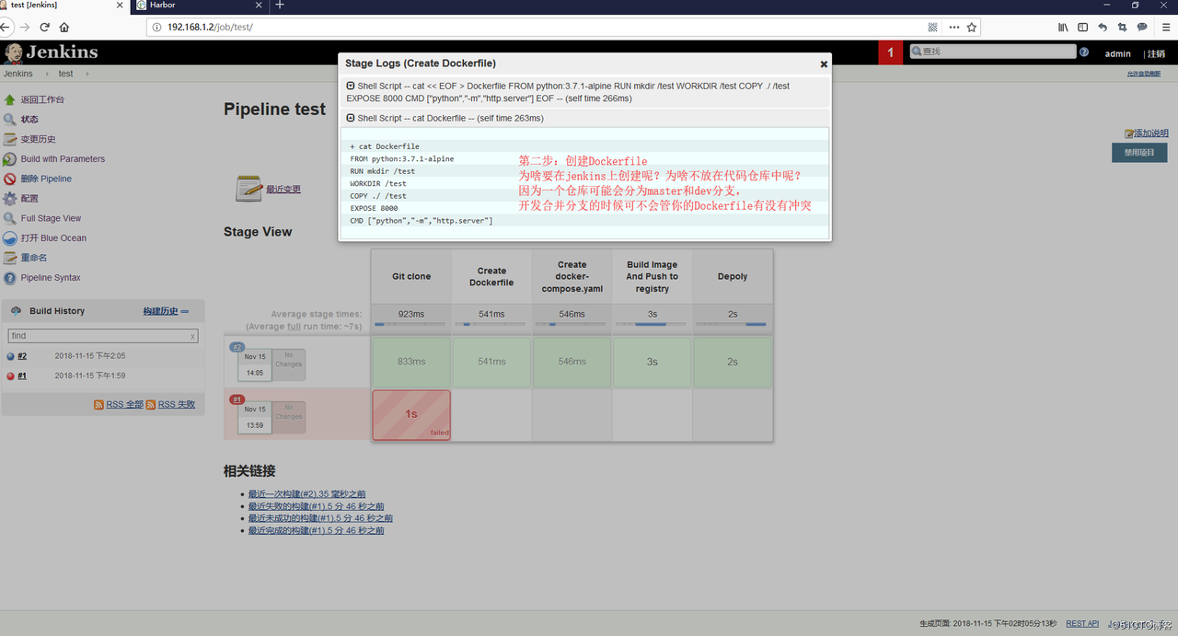This screenshot has width=1178, height=636.
Task: Clear the build history find field
Action: pyautogui.click(x=192, y=337)
